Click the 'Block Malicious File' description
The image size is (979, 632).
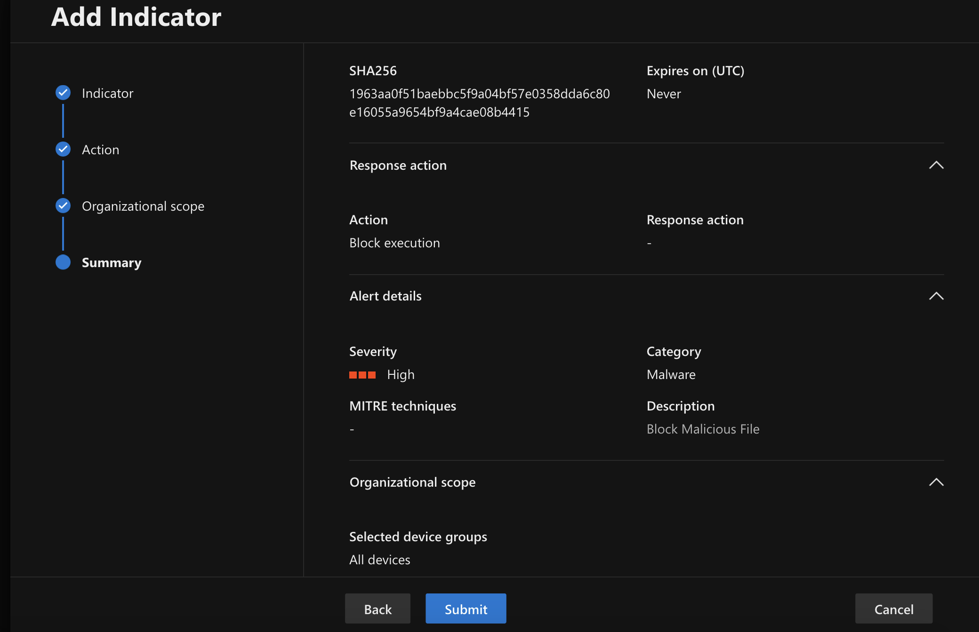pos(703,429)
